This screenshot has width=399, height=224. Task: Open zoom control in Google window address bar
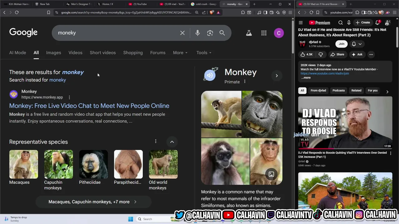[x=197, y=12]
